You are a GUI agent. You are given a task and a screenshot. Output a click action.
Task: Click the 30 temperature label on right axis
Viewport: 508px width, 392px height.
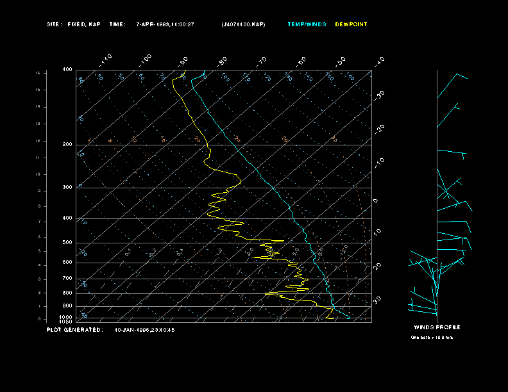click(x=378, y=299)
